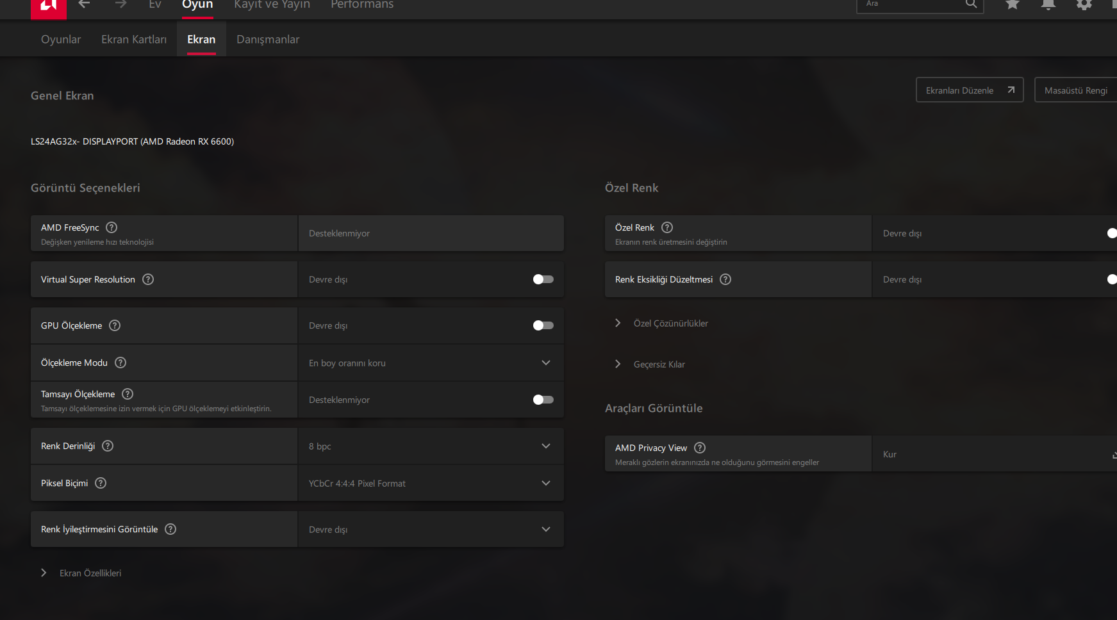Open Ölçekleme Modu dropdown

tap(431, 363)
